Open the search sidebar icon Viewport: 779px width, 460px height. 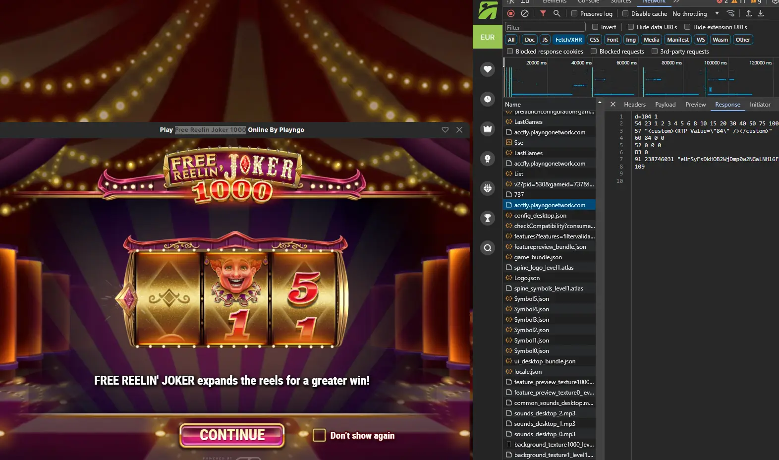(488, 248)
